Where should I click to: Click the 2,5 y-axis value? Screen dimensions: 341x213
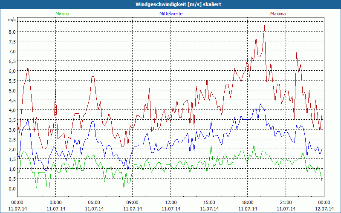pyautogui.click(x=12, y=139)
